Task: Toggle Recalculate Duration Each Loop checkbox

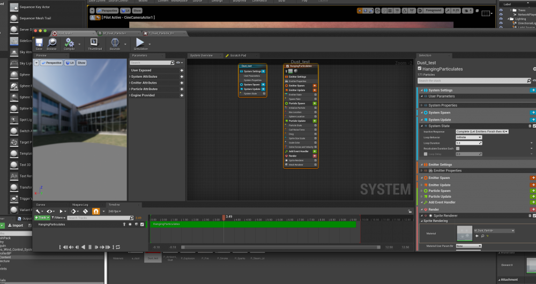Action: (457, 148)
